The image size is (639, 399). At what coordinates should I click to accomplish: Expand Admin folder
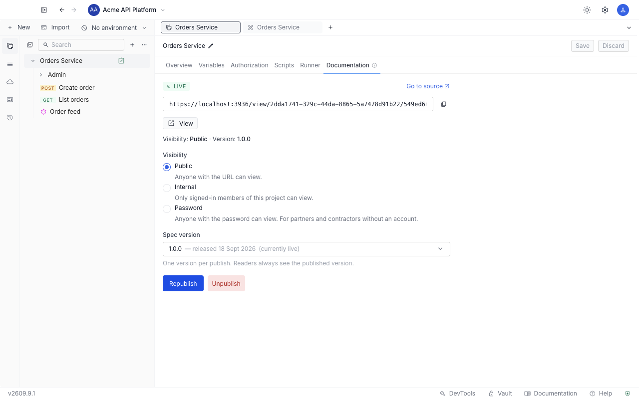[x=41, y=75]
